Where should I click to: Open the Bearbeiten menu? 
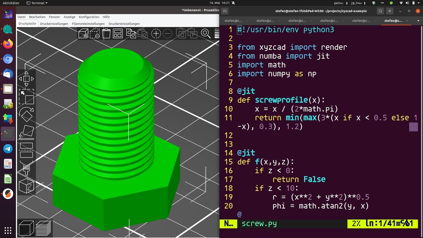tap(37, 17)
